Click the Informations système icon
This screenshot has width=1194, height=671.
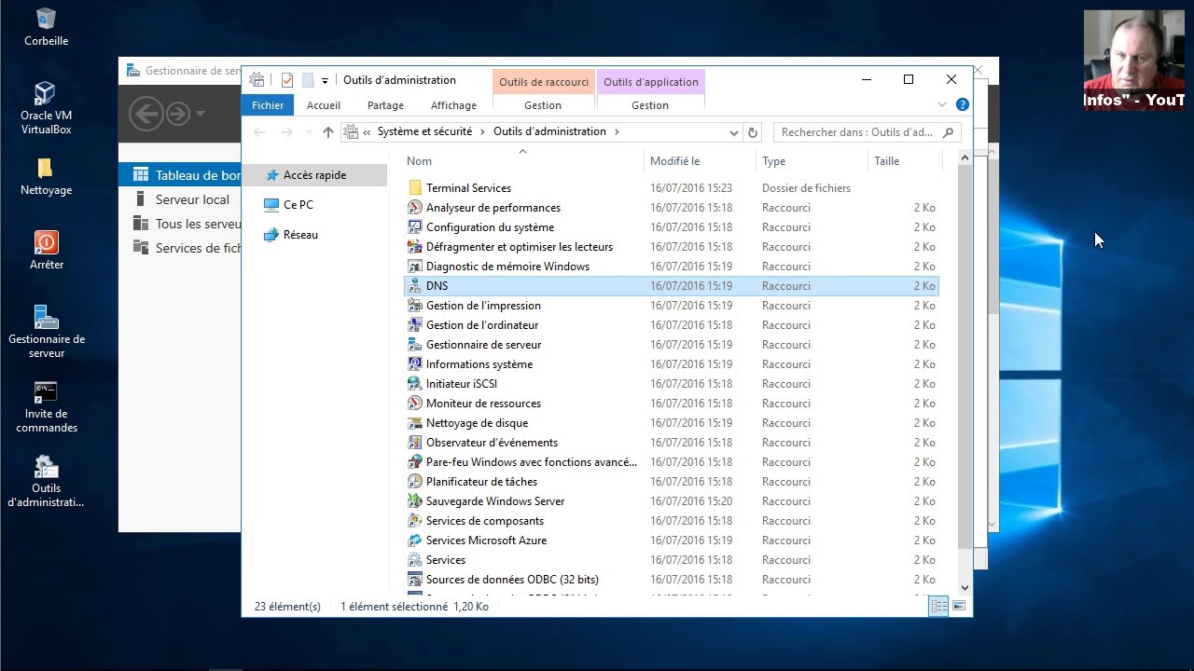pos(415,364)
